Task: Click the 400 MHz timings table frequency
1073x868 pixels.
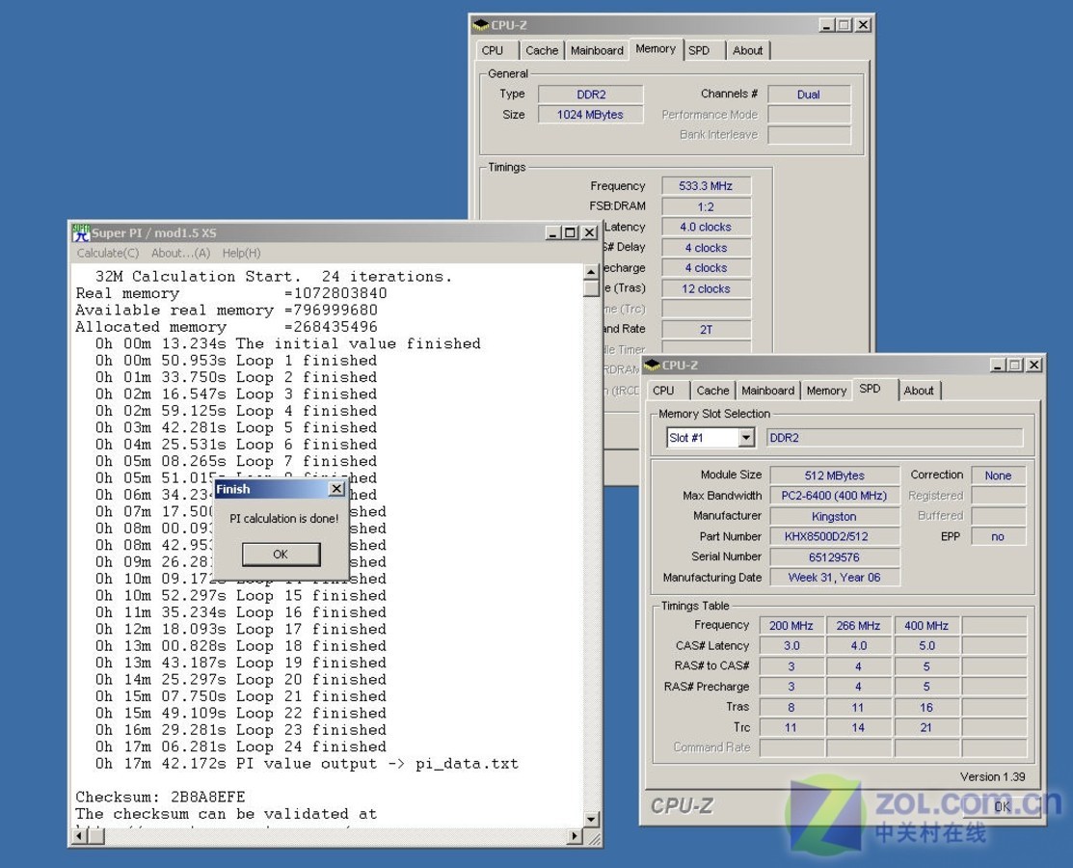Action: tap(925, 626)
